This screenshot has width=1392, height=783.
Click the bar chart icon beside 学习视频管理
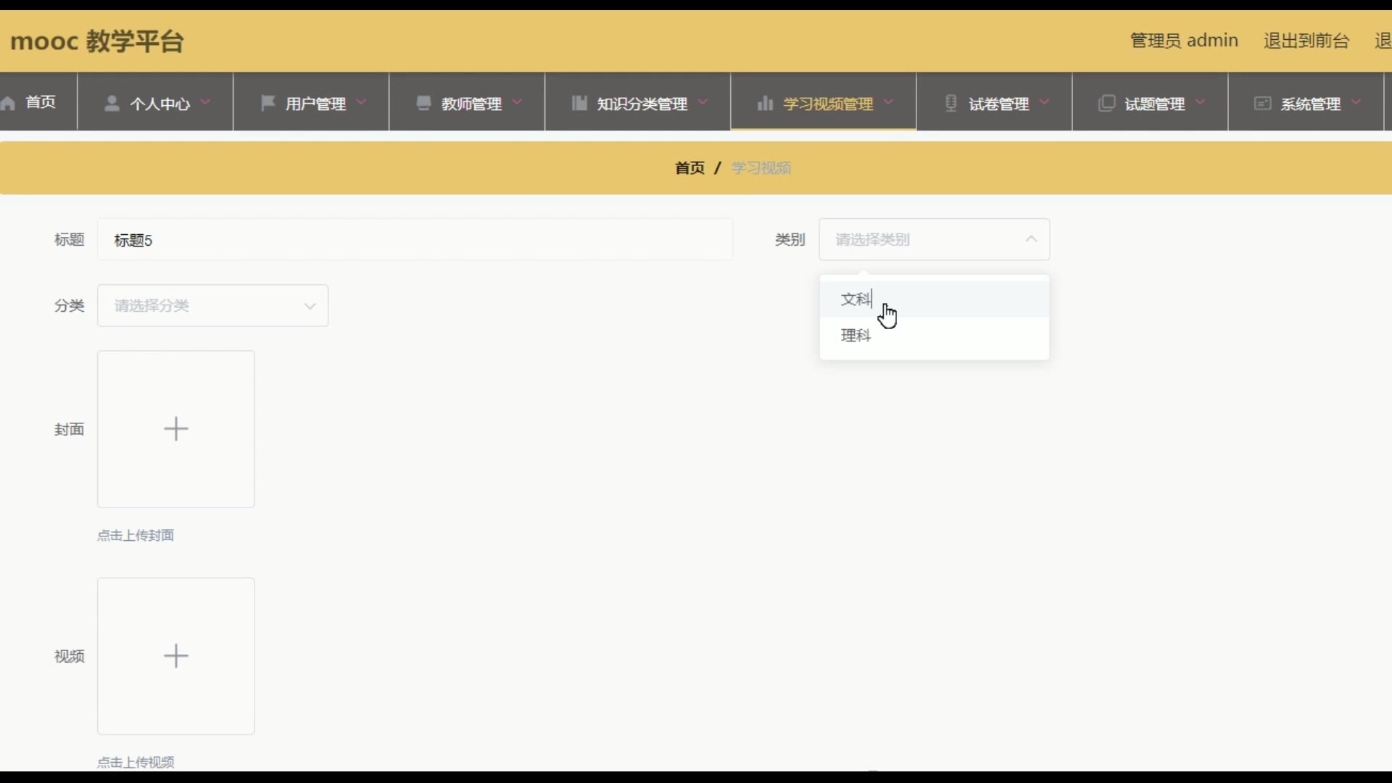[765, 103]
